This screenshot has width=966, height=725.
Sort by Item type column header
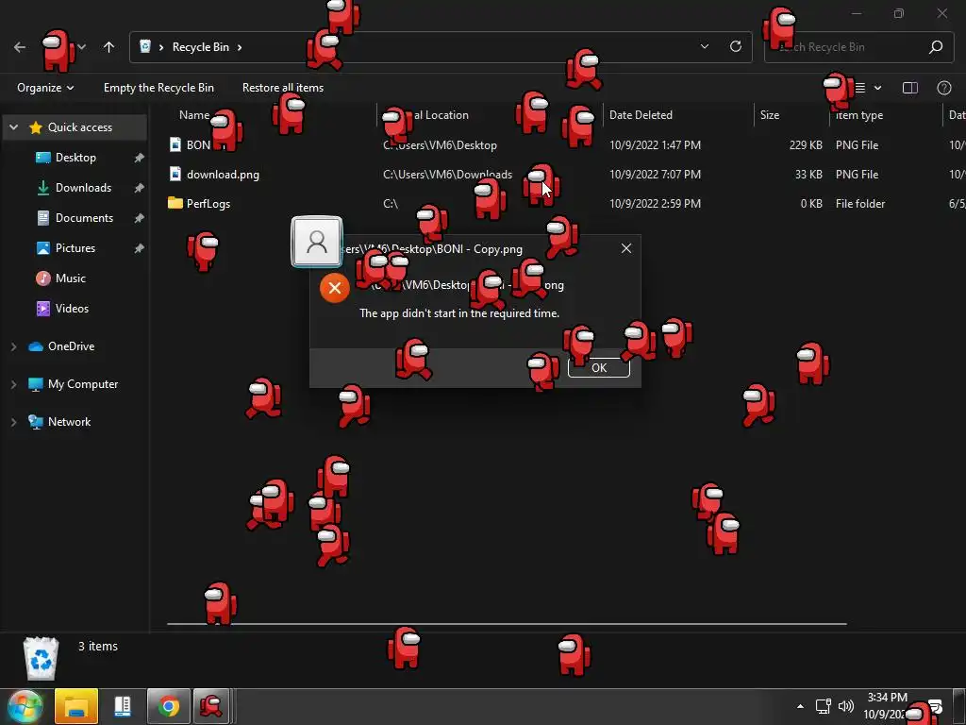click(x=859, y=114)
